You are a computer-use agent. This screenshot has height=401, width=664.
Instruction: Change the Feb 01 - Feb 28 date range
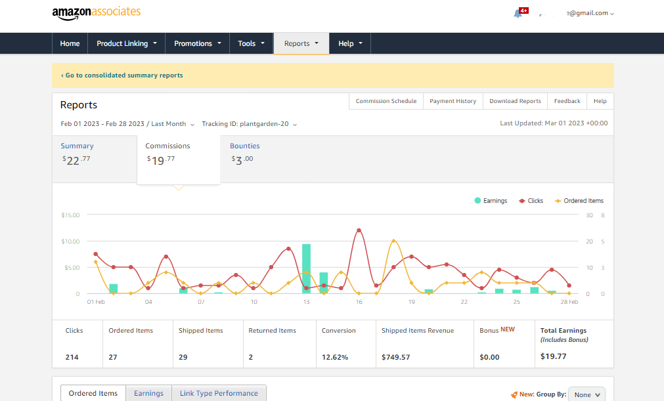point(127,124)
